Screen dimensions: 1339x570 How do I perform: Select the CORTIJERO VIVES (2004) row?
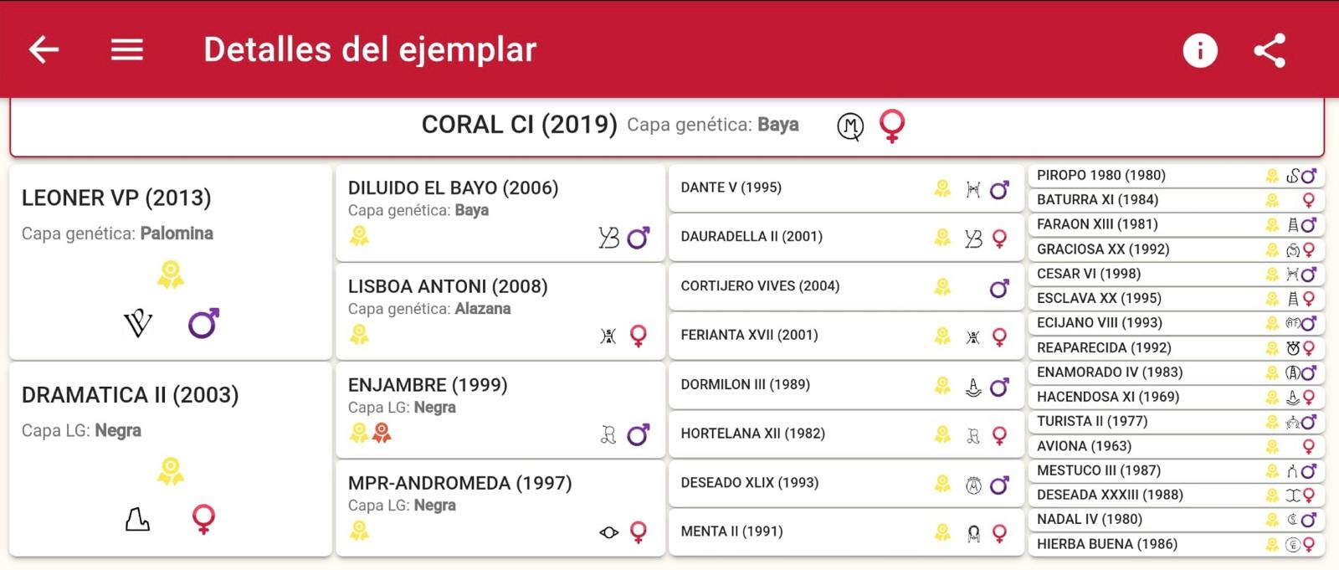tap(846, 286)
